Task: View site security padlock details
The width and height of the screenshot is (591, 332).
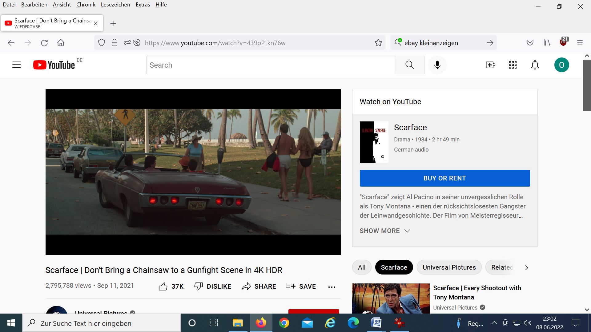Action: (x=115, y=43)
